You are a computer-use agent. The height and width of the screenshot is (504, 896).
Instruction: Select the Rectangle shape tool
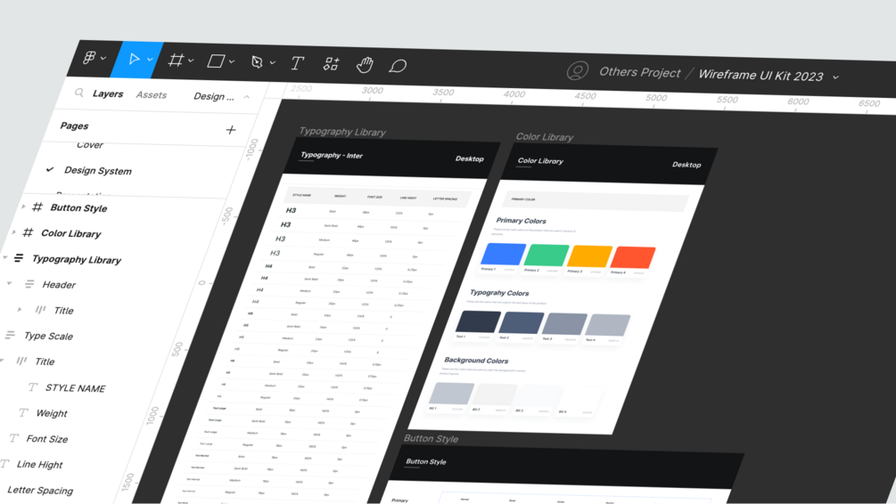point(216,61)
